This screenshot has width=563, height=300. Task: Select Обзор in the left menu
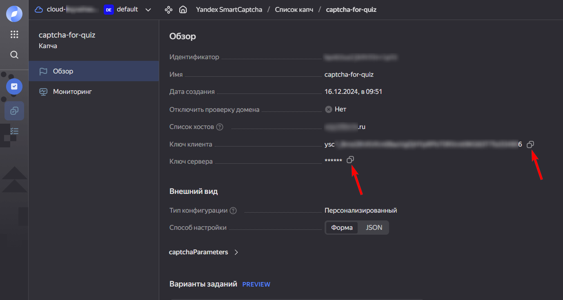click(93, 71)
